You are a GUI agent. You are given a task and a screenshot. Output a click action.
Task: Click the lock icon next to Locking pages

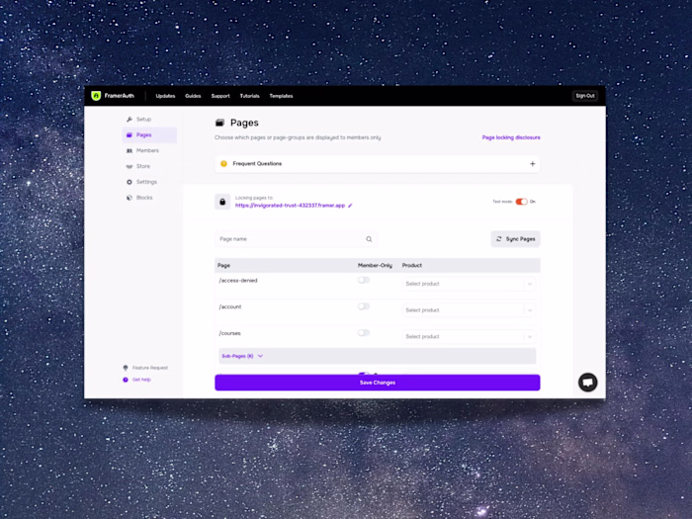pos(222,202)
